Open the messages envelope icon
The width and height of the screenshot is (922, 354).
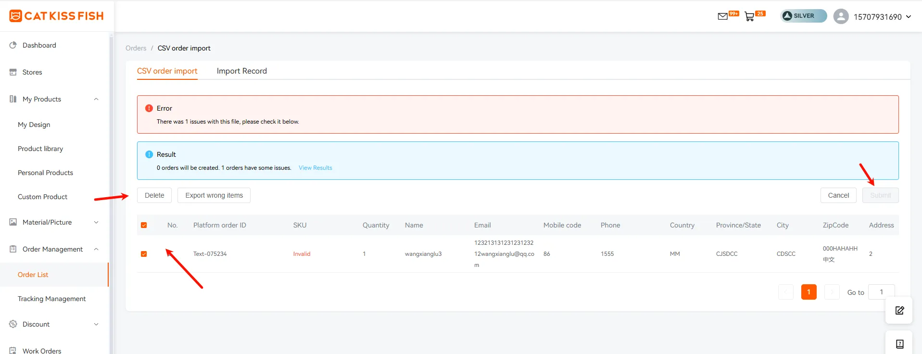pos(722,16)
